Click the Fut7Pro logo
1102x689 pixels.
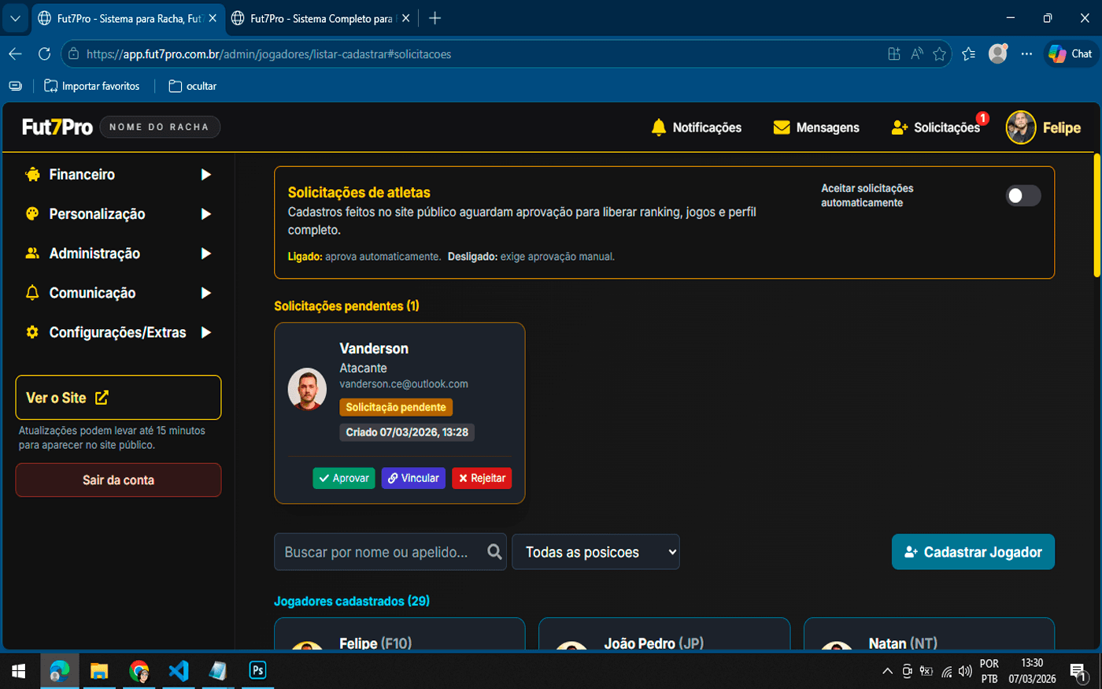57,128
